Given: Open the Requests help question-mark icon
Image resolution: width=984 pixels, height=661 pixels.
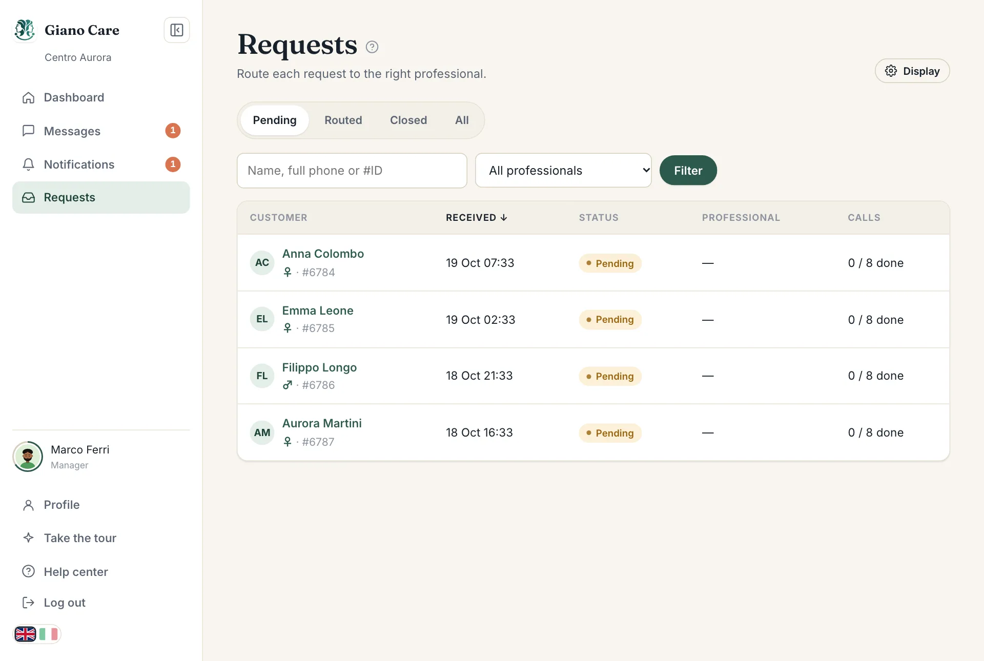Looking at the screenshot, I should coord(372,47).
